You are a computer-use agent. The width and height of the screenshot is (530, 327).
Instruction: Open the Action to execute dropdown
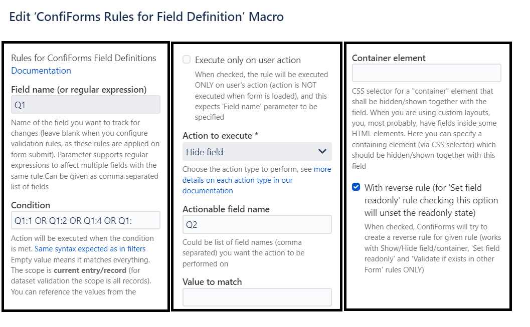[257, 151]
